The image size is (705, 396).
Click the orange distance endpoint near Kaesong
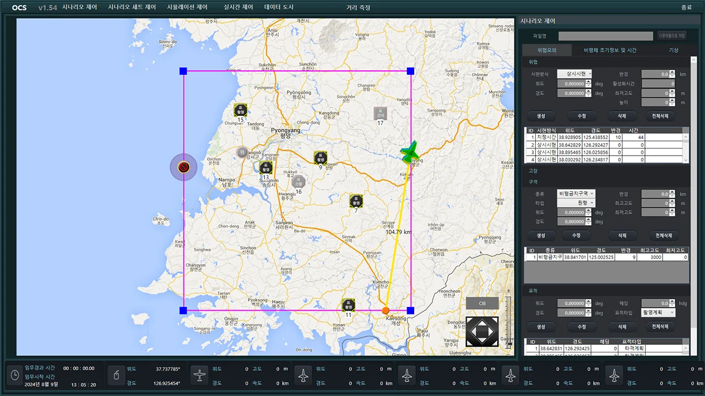tap(386, 310)
